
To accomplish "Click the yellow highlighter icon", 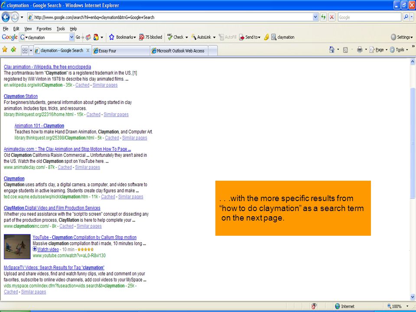I will click(266, 37).
